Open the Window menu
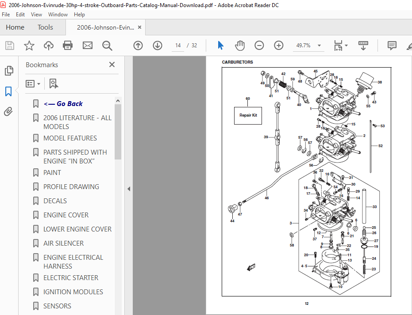 point(58,15)
